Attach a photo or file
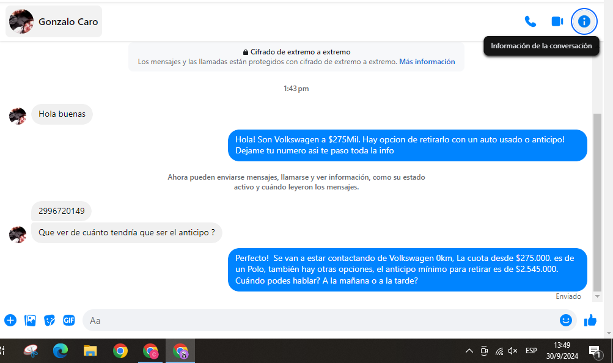The image size is (613, 363). point(30,320)
